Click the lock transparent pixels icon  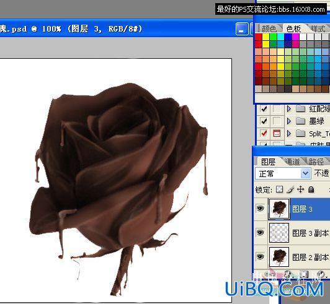pyautogui.click(x=280, y=189)
